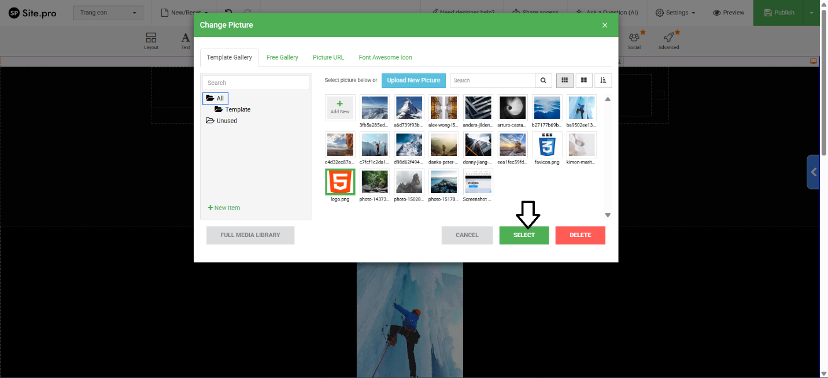Image resolution: width=828 pixels, height=378 pixels.
Task: Expand the Publish options arrow
Action: (x=811, y=13)
